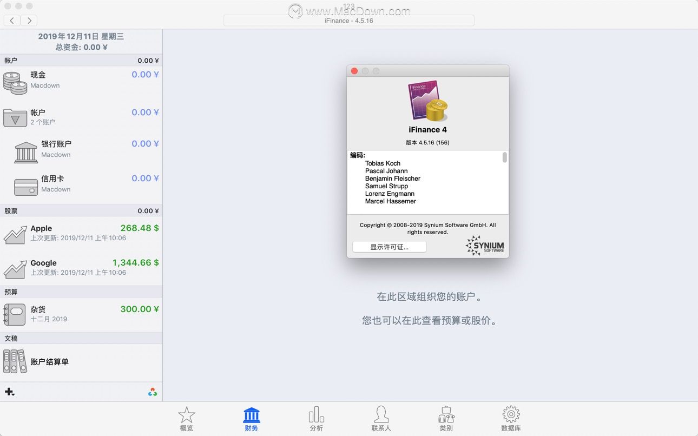
Task: Click the Synium Software logo
Action: (484, 245)
